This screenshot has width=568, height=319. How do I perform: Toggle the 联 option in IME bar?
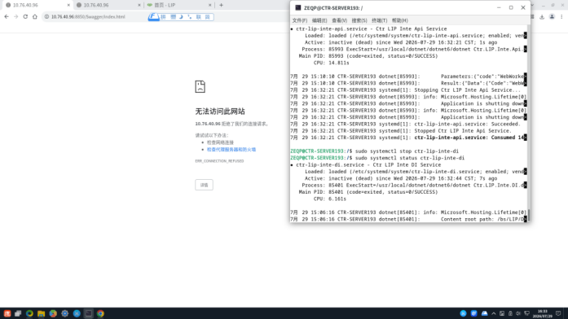pyautogui.click(x=199, y=17)
